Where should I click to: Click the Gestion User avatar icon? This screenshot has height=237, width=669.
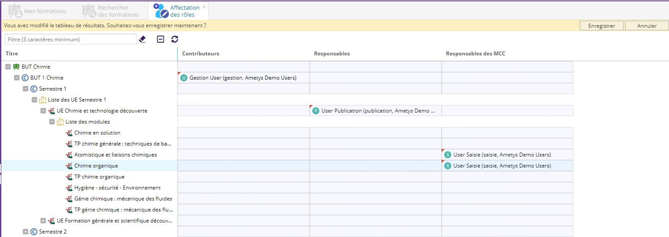(184, 78)
